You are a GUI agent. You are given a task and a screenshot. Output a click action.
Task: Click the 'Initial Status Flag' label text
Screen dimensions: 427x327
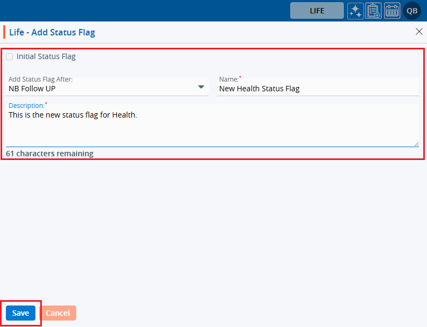pyautogui.click(x=46, y=56)
